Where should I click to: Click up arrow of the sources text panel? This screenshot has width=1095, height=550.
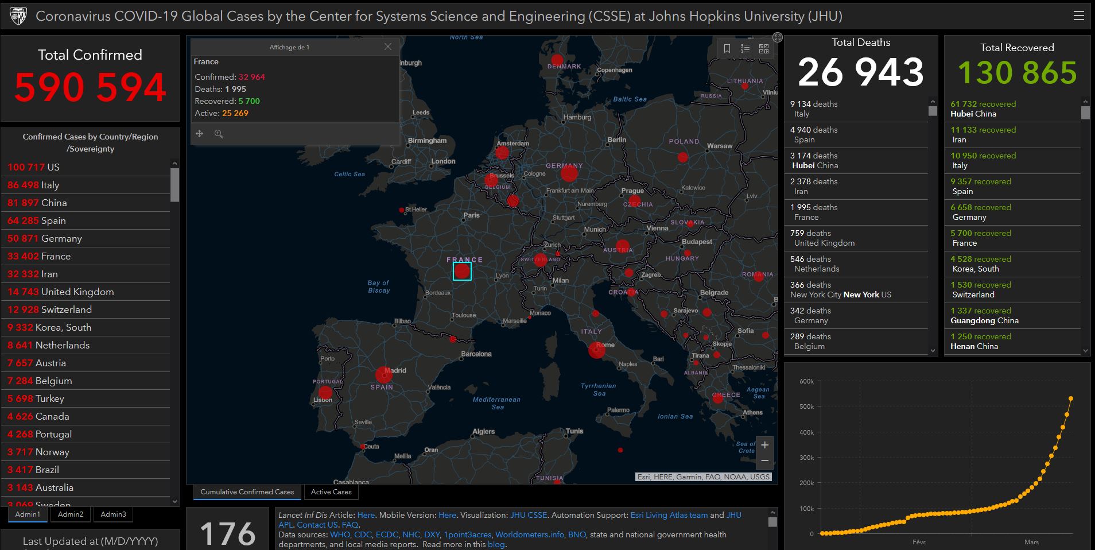(x=772, y=512)
